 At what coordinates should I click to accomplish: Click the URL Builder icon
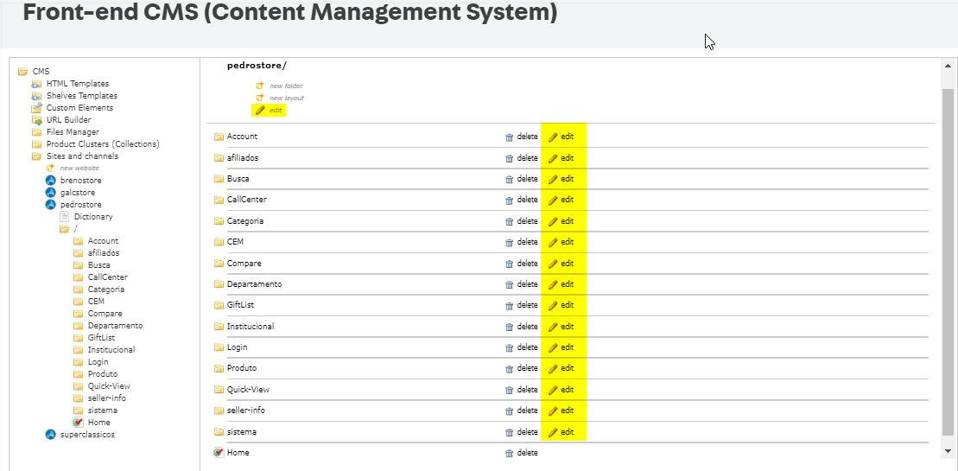click(36, 120)
